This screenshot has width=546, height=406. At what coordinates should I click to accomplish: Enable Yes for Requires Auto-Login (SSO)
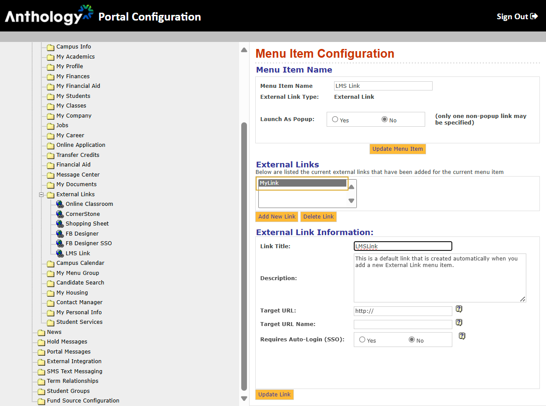(x=363, y=340)
